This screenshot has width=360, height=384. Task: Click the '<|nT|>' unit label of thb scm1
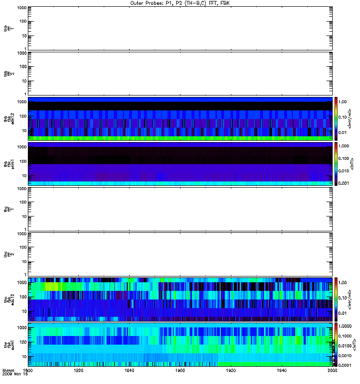(352, 164)
